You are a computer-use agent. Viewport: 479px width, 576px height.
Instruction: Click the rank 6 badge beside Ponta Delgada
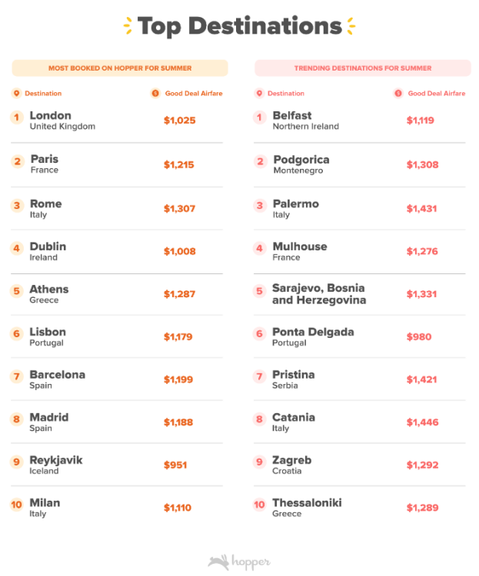pos(260,334)
